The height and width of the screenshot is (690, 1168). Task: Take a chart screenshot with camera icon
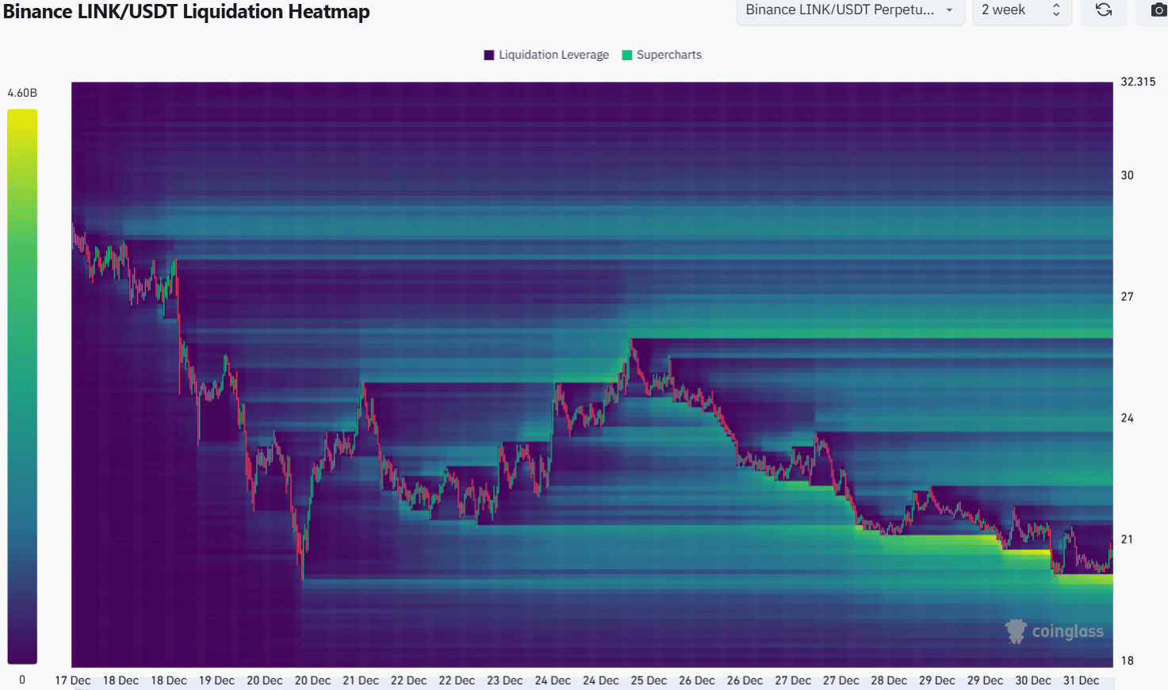click(x=1158, y=10)
